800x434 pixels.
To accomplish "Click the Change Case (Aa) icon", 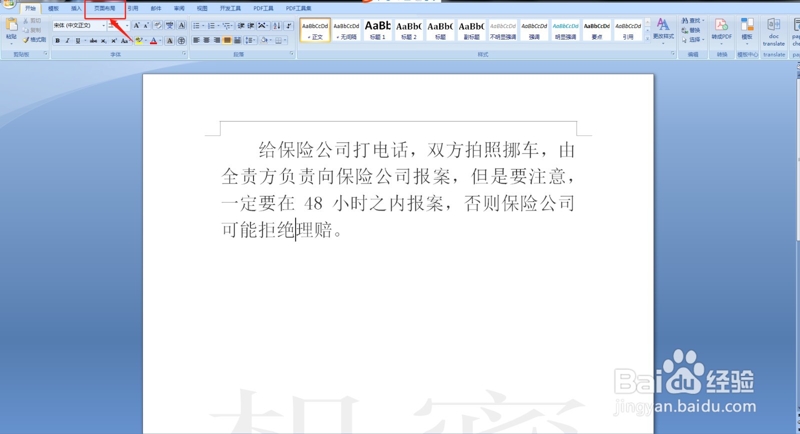I will point(124,41).
